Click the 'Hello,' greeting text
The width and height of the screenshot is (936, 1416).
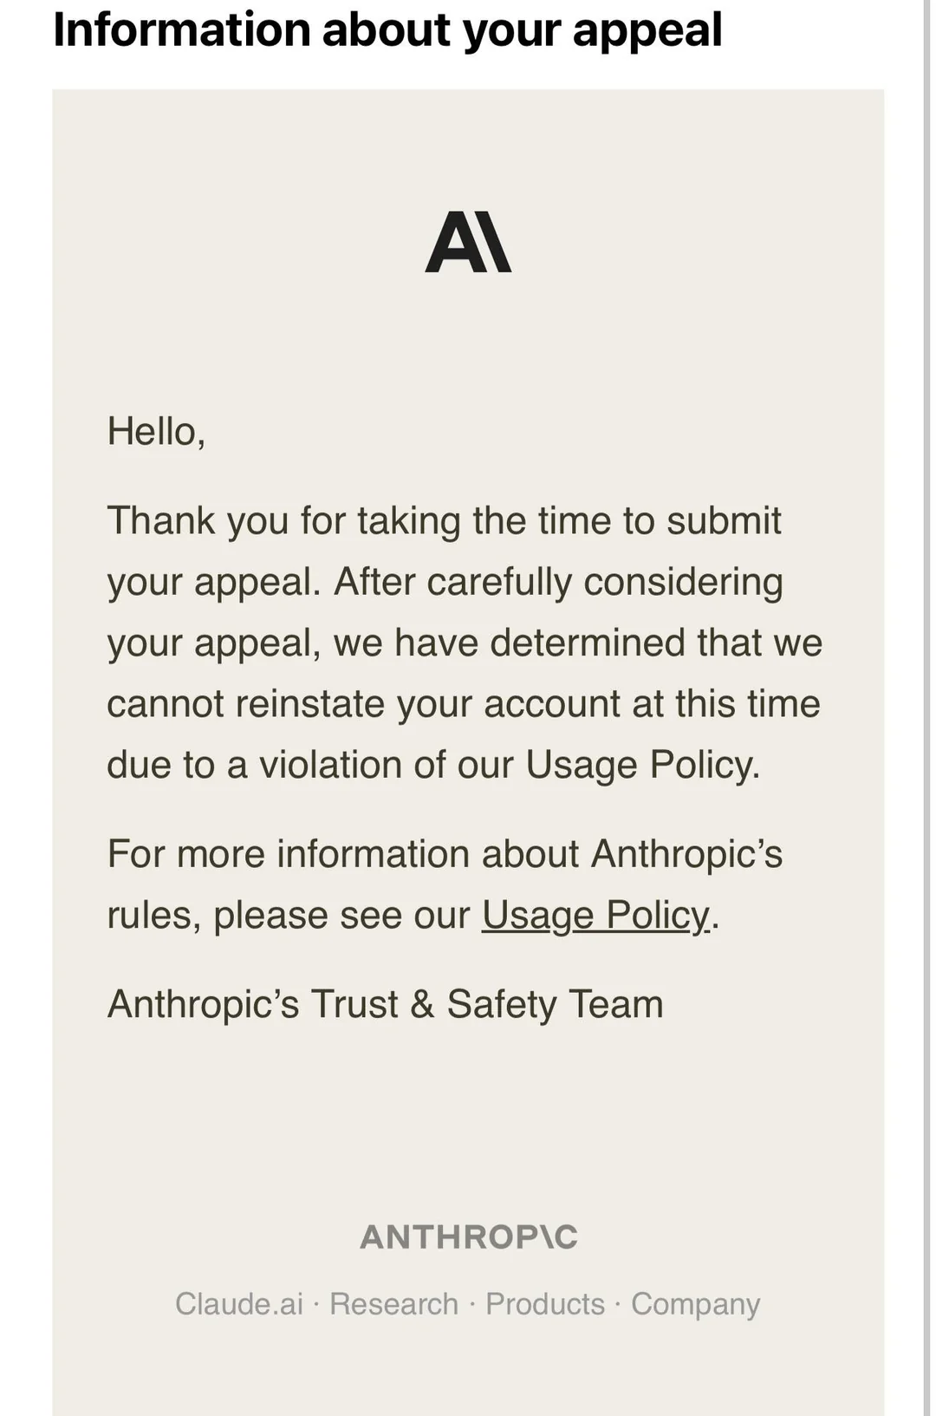pos(157,432)
